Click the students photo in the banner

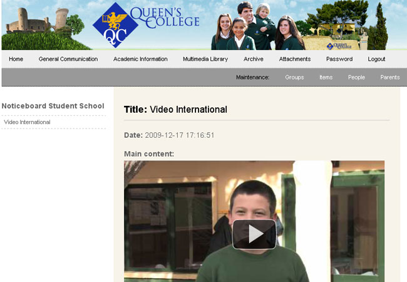click(258, 26)
